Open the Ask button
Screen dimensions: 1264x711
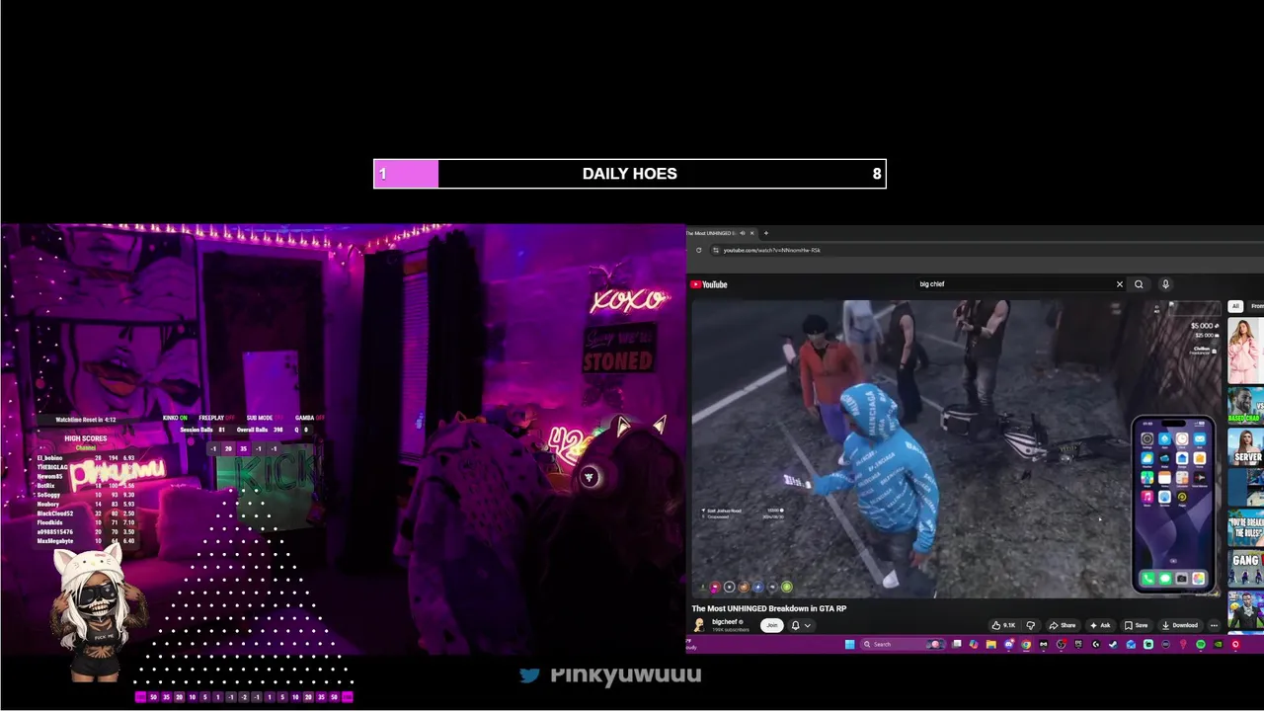(x=1099, y=625)
